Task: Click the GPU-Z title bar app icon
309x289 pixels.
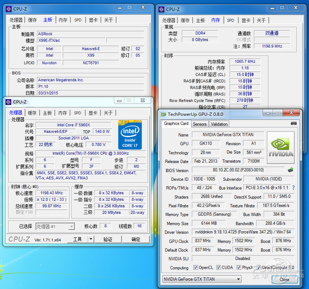Action: pos(163,114)
